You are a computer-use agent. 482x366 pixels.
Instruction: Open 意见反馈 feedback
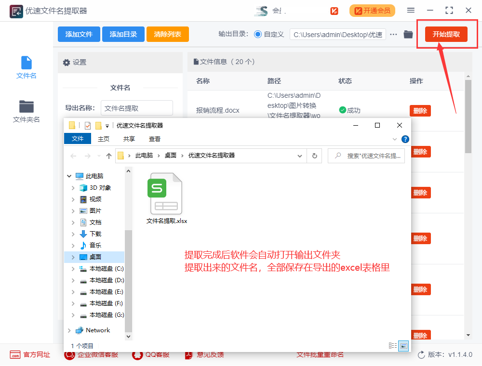[x=204, y=354]
